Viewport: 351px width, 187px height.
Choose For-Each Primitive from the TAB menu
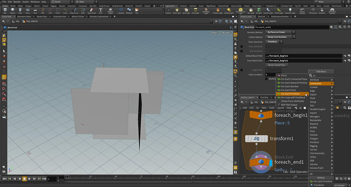290,94
